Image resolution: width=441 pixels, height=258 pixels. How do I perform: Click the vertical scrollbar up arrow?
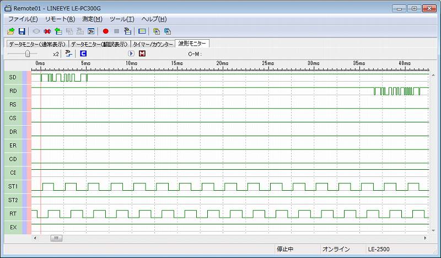[433, 75]
